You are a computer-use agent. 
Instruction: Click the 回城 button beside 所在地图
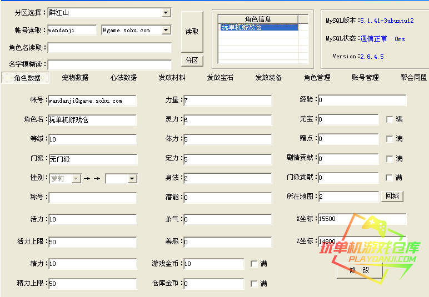point(392,197)
